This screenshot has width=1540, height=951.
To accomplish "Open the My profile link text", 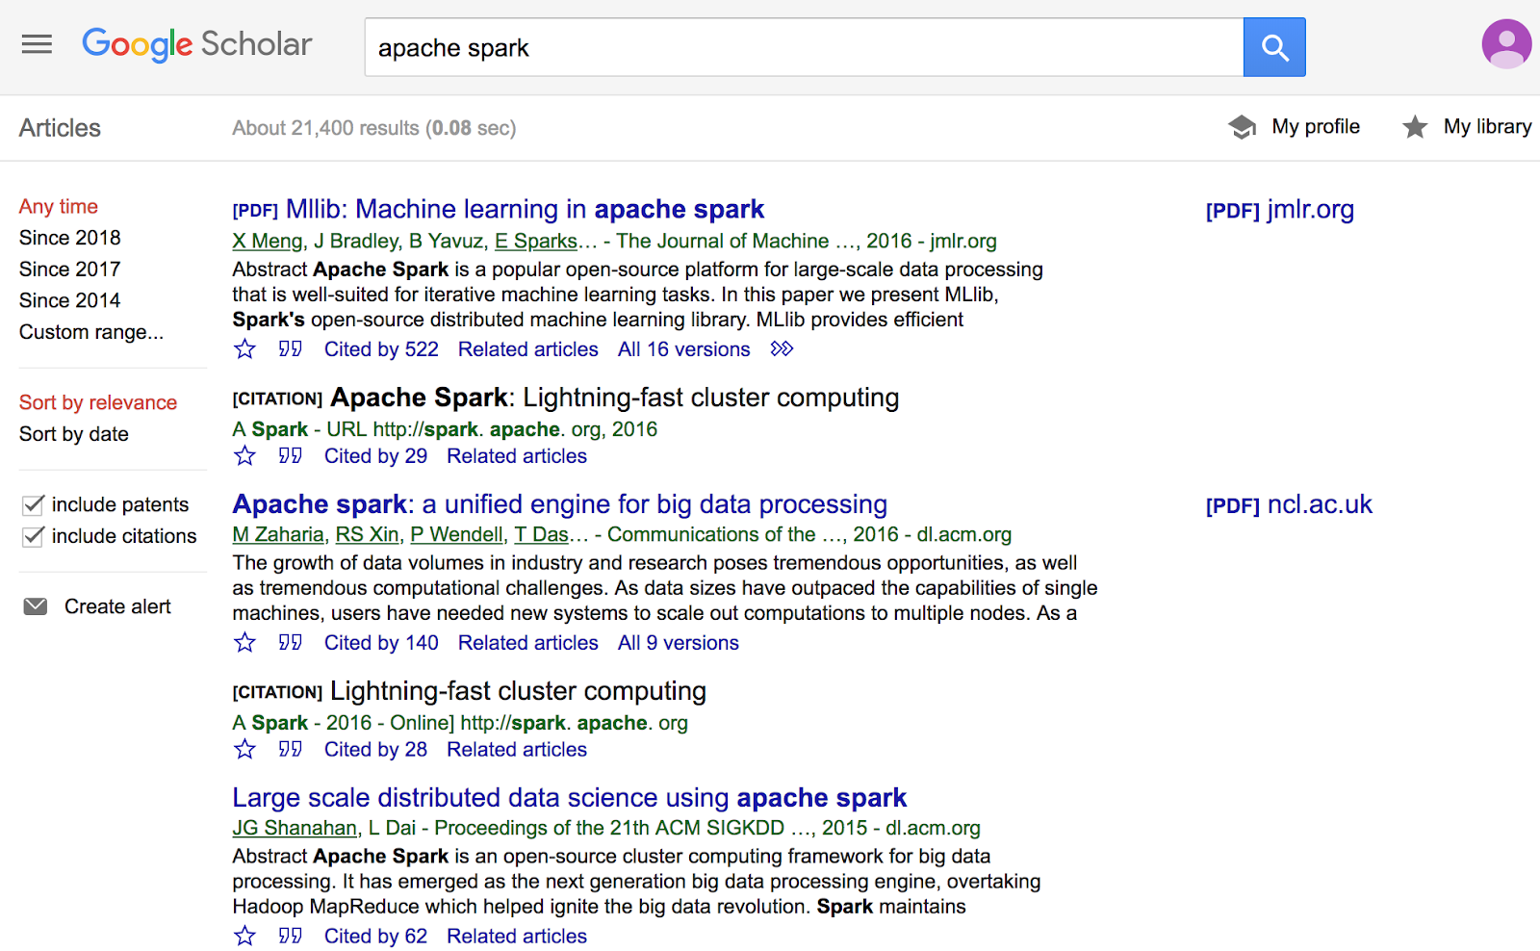I will click(x=1316, y=127).
